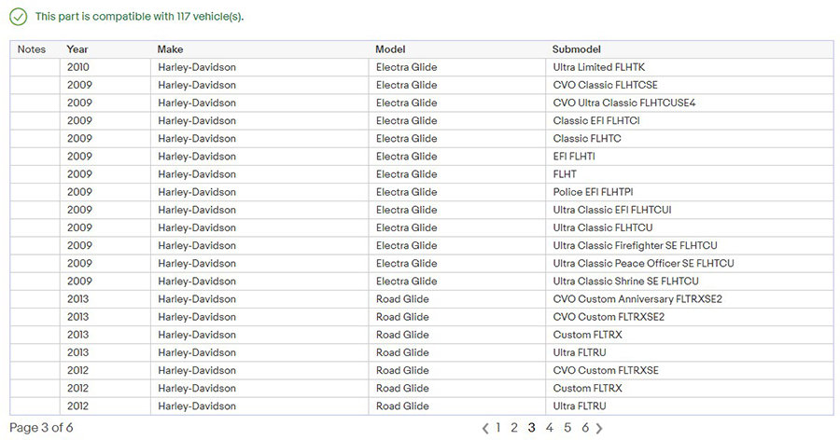The height and width of the screenshot is (440, 840).
Task: Select the FLHT submodel cell
Action: coord(690,174)
